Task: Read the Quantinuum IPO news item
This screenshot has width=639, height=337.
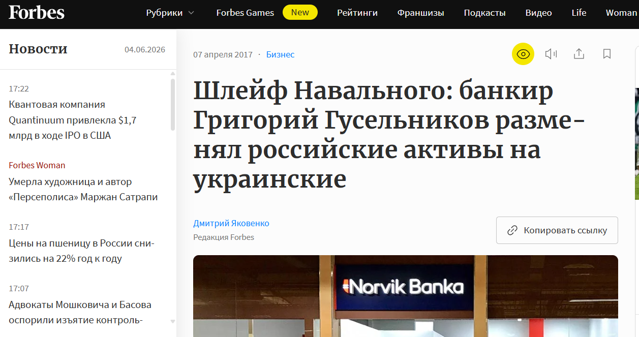Action: click(73, 120)
